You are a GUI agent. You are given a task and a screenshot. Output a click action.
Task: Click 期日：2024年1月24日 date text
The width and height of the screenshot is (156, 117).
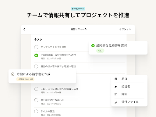(x=51, y=58)
